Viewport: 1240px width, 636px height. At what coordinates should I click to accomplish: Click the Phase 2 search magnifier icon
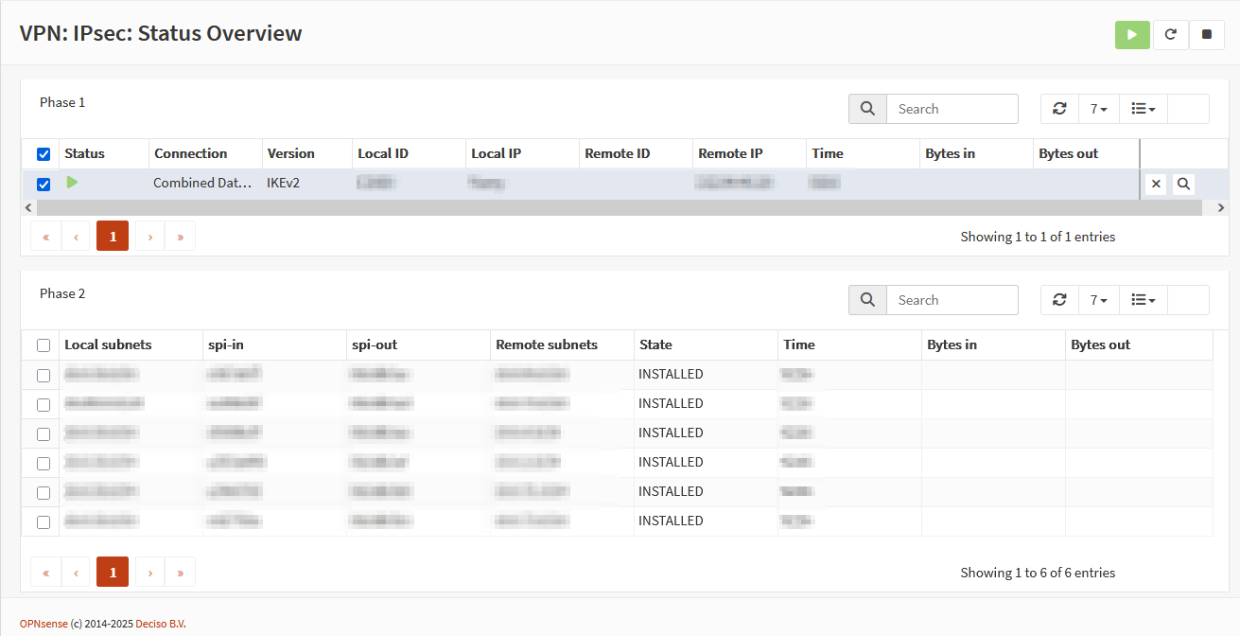point(867,300)
